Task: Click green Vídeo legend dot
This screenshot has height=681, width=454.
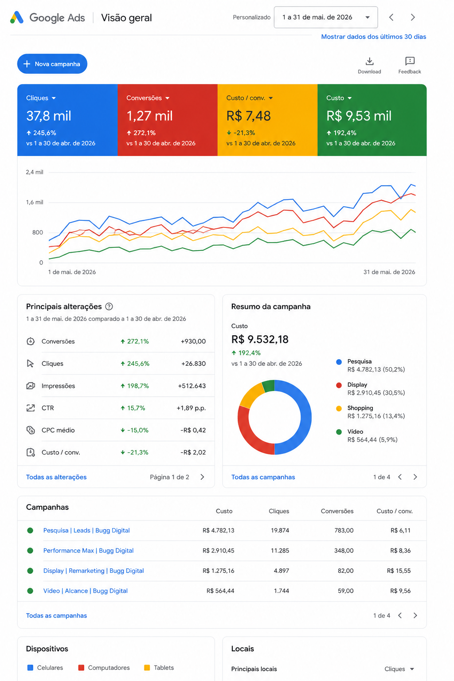Action: [339, 432]
